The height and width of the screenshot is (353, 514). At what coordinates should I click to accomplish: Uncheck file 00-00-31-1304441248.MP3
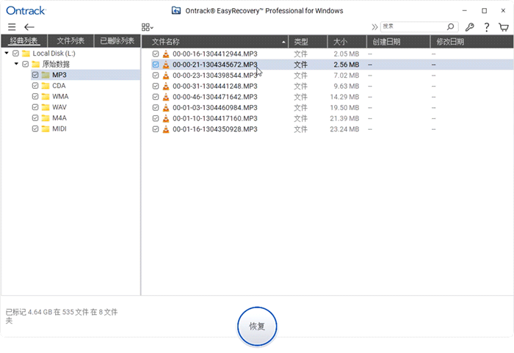156,86
